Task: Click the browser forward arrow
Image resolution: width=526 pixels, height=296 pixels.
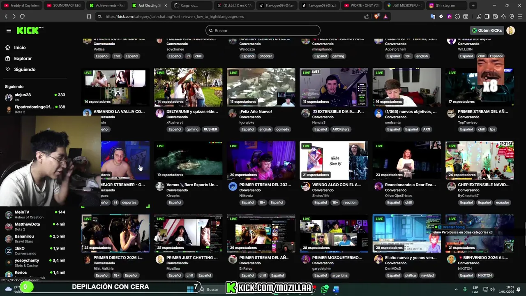Action: [x=14, y=16]
